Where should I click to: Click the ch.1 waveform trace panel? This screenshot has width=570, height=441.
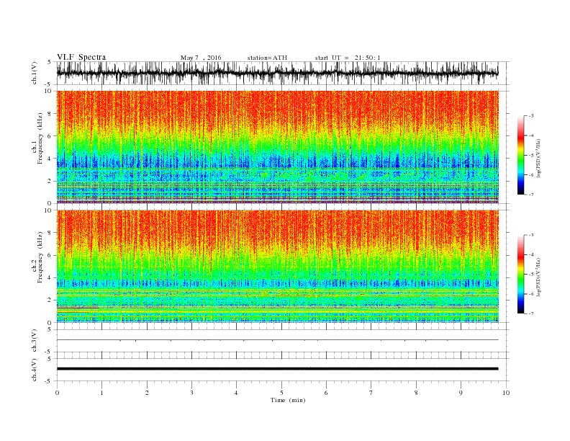(277, 73)
